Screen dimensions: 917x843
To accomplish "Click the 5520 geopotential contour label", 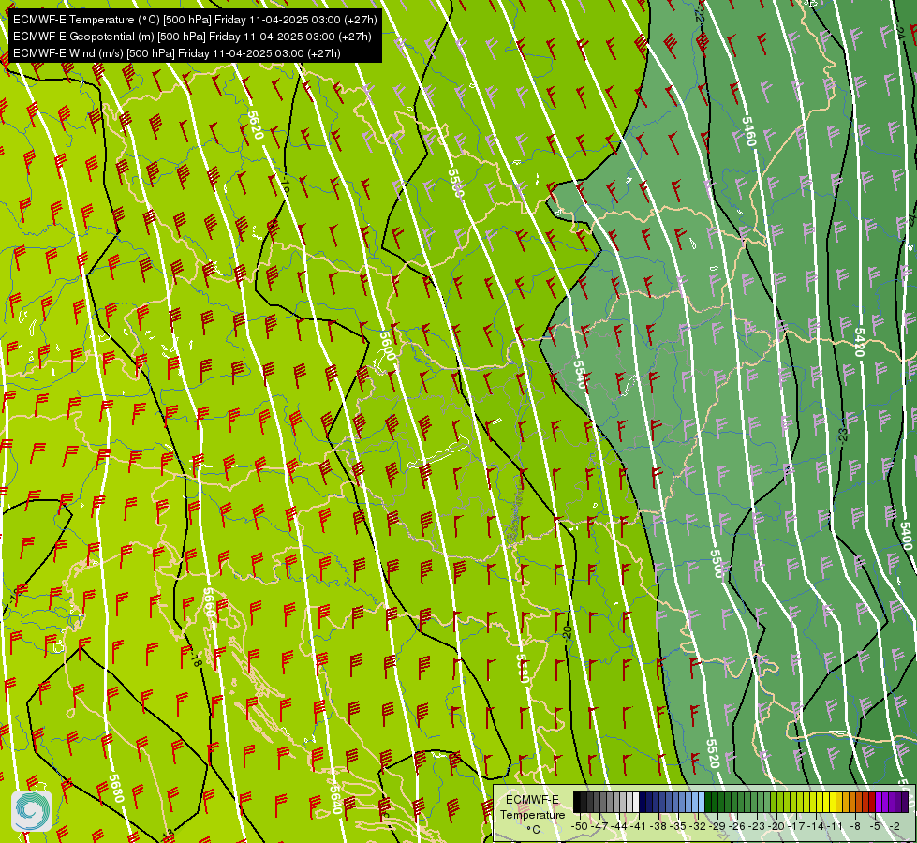I will point(712,753).
